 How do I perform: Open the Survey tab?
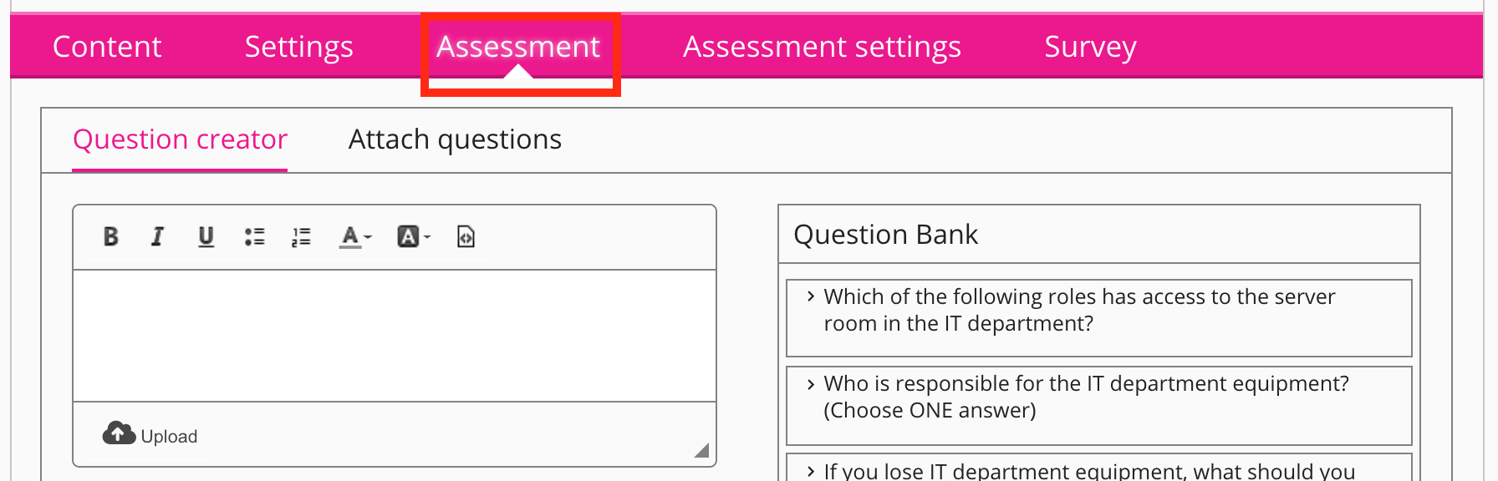click(1090, 47)
